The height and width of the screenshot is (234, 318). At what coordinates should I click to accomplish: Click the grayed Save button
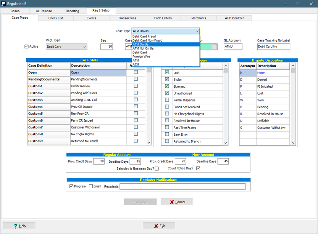[x=140, y=202]
